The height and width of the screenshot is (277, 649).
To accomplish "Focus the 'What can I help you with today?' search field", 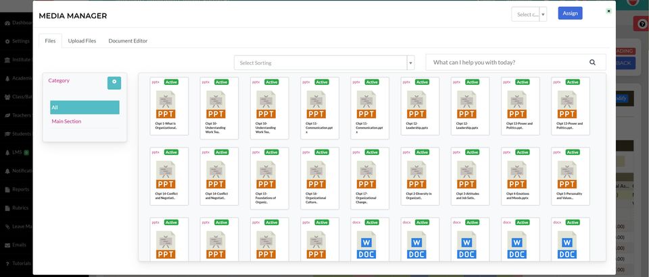I will pos(516,62).
